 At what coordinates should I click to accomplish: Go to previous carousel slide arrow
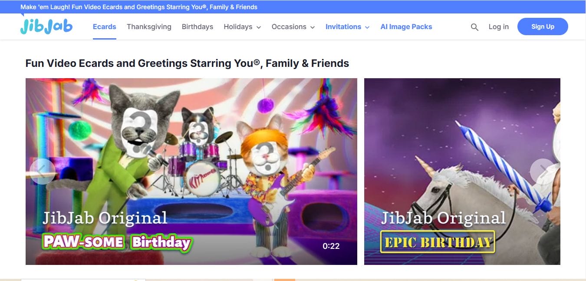[42, 172]
